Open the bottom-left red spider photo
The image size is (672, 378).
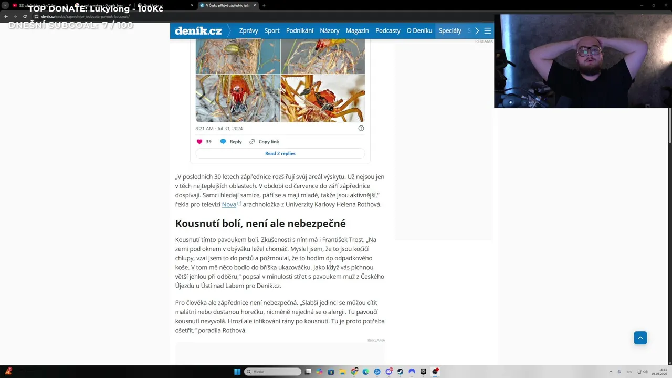pyautogui.click(x=238, y=99)
